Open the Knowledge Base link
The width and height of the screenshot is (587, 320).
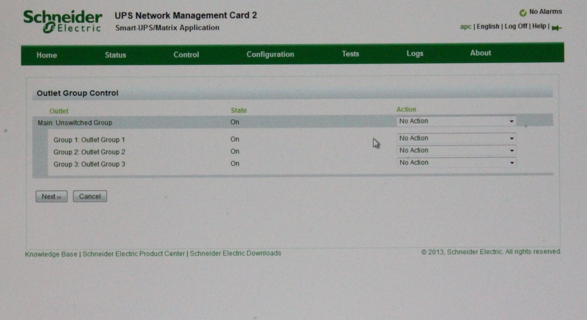click(x=51, y=254)
